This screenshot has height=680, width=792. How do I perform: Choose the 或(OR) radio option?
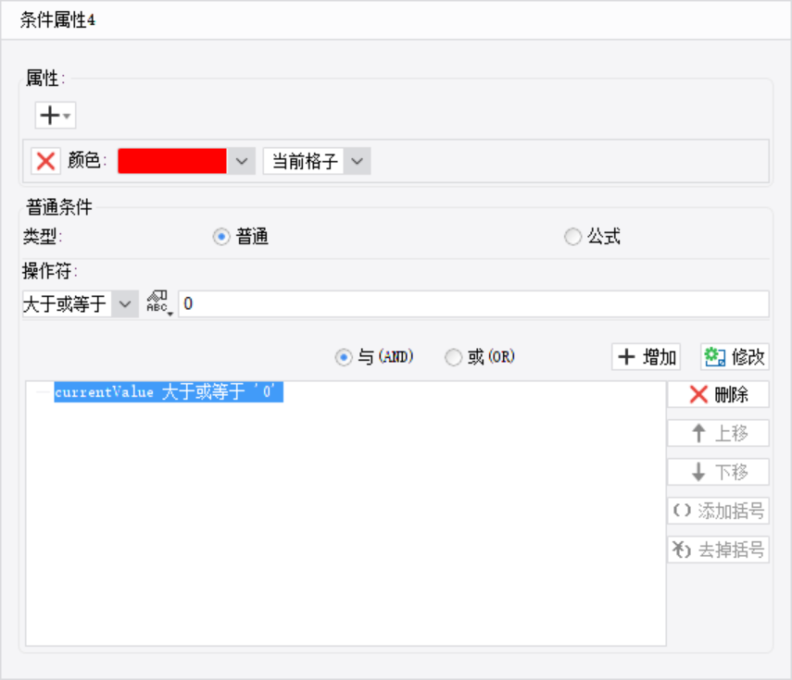tap(453, 357)
